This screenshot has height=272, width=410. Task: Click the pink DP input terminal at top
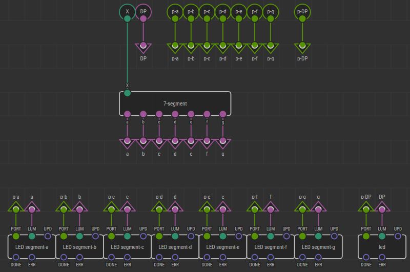click(143, 12)
